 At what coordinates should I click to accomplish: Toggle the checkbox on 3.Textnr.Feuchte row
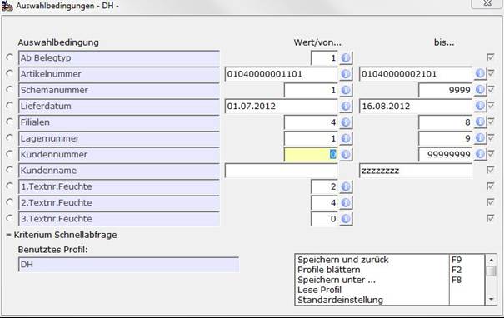coord(490,218)
